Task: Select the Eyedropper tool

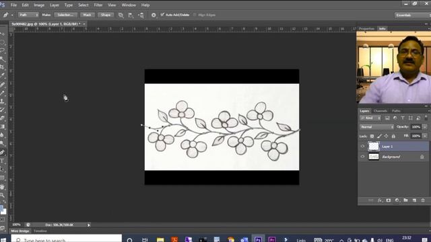Action: tap(2, 75)
